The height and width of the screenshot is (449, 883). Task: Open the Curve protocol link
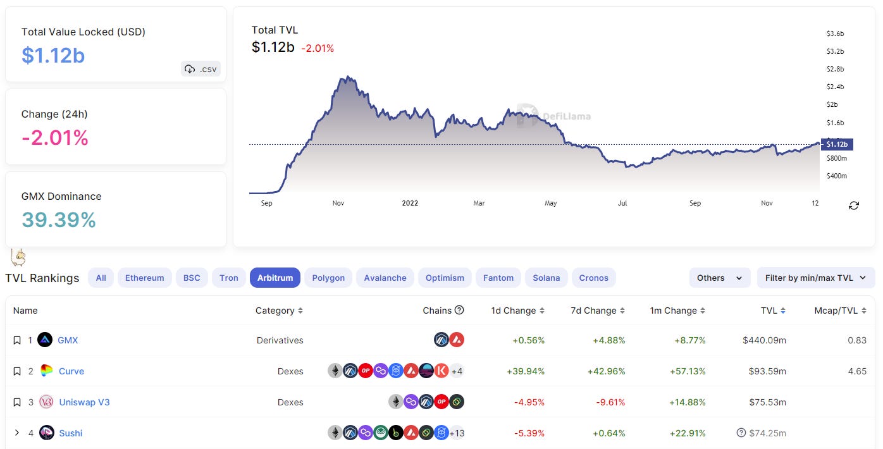click(x=71, y=371)
